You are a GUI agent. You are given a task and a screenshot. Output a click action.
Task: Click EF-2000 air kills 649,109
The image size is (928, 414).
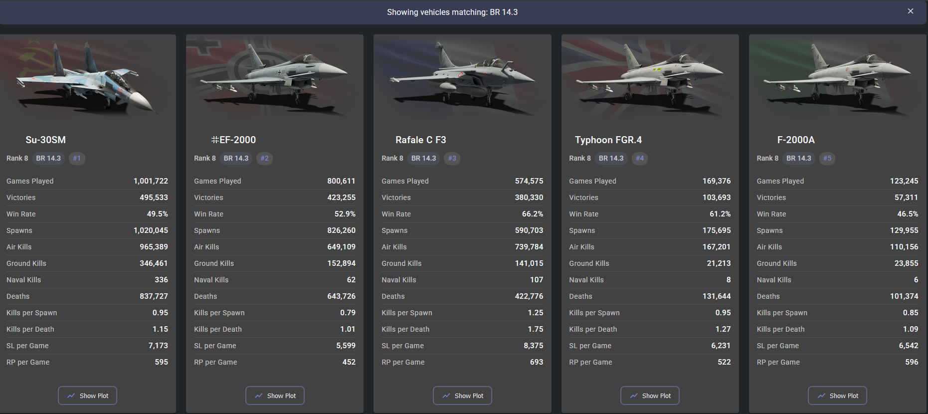click(341, 247)
